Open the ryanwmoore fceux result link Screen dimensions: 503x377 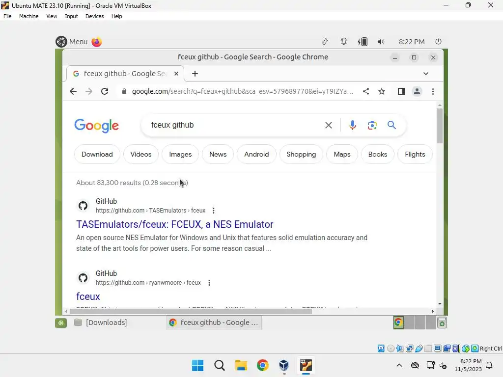[88, 296]
